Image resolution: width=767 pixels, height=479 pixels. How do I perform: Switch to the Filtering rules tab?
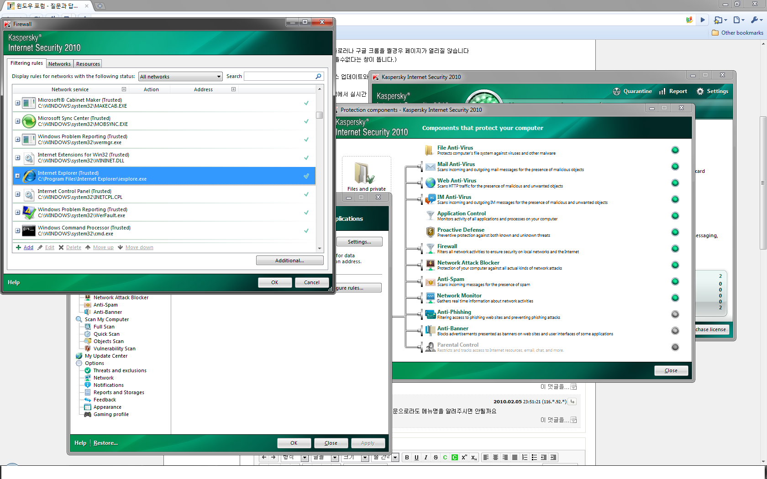tap(26, 63)
